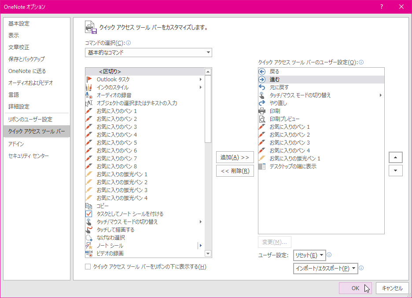The width and height of the screenshot is (412, 298).
Task: Click the コピー icon in command list
Action: click(89, 206)
